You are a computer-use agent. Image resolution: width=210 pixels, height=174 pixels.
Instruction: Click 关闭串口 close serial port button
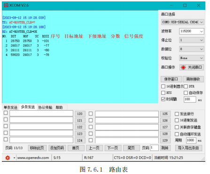tap(192, 68)
